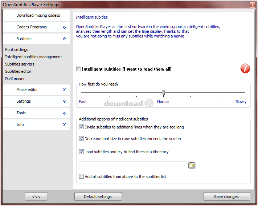258x206 pixels.
Task: Expand the Tools section
Action: pyautogui.click(x=37, y=113)
